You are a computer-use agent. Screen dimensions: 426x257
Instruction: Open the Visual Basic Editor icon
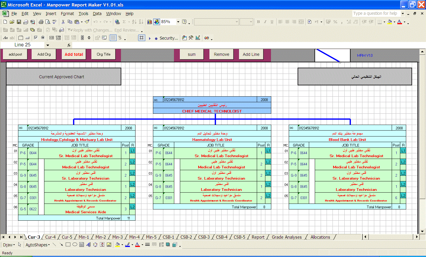pyautogui.click(x=184, y=38)
